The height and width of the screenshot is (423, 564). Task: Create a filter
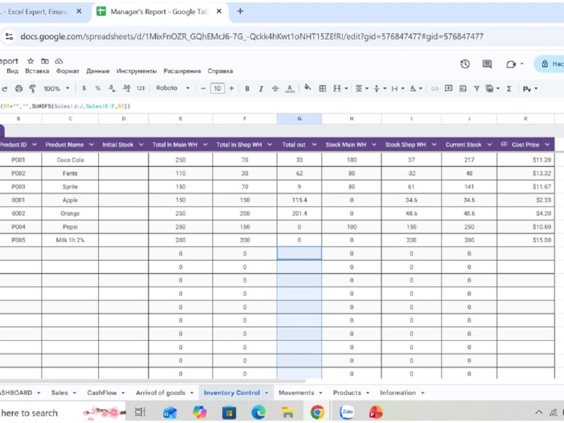click(x=477, y=89)
